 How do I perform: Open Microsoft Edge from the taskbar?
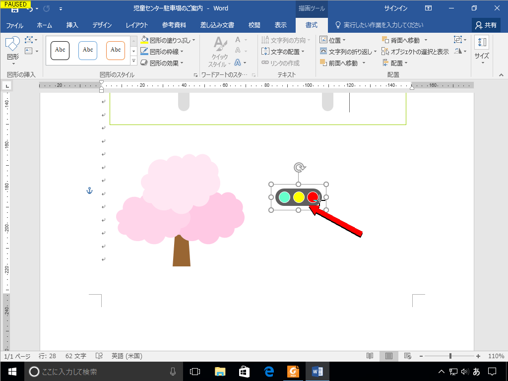coord(269,371)
